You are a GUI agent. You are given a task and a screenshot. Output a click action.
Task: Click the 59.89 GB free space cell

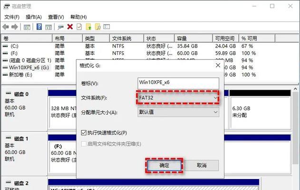[225, 53]
